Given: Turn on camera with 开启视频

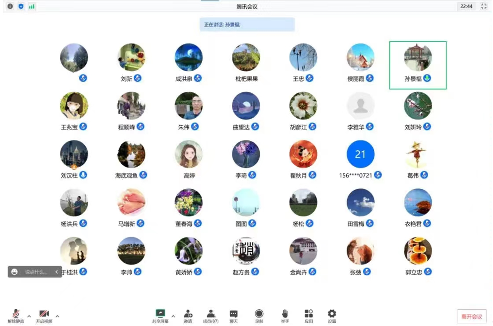Looking at the screenshot, I should pos(44,316).
